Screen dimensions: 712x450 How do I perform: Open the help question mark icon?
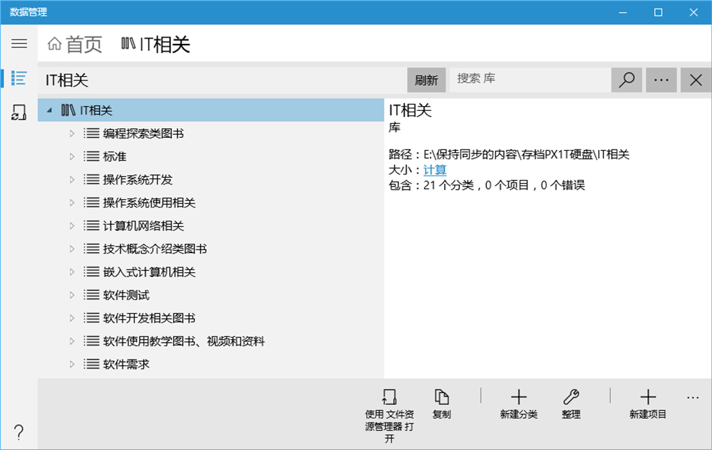(19, 433)
